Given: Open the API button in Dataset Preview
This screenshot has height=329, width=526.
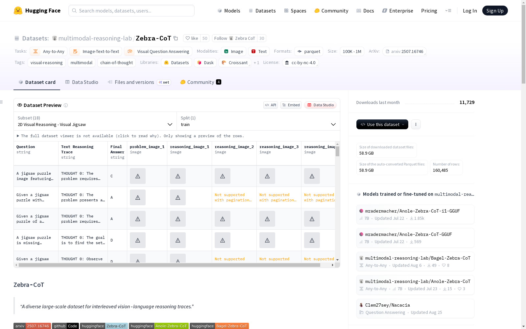Looking at the screenshot, I should (271, 105).
